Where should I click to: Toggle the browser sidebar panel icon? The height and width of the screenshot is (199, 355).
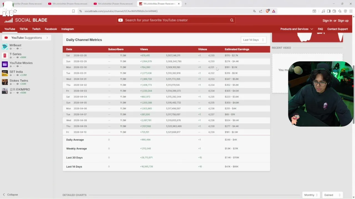pos(329,11)
